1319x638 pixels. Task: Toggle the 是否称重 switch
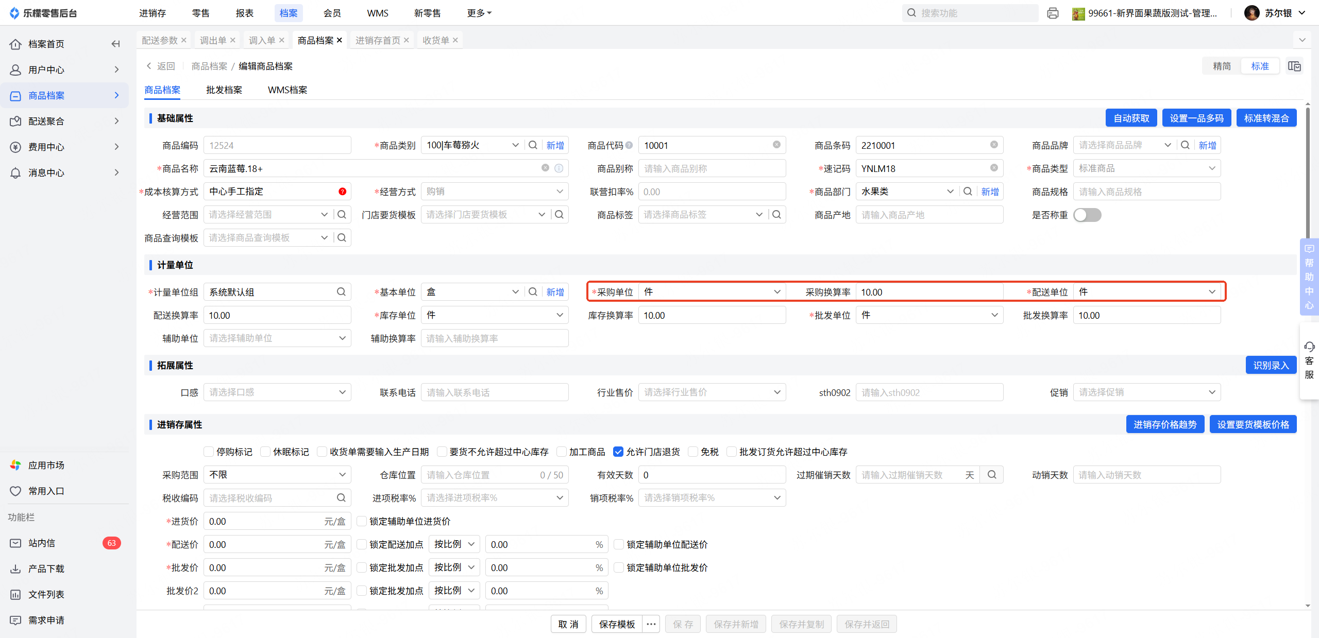coord(1087,215)
